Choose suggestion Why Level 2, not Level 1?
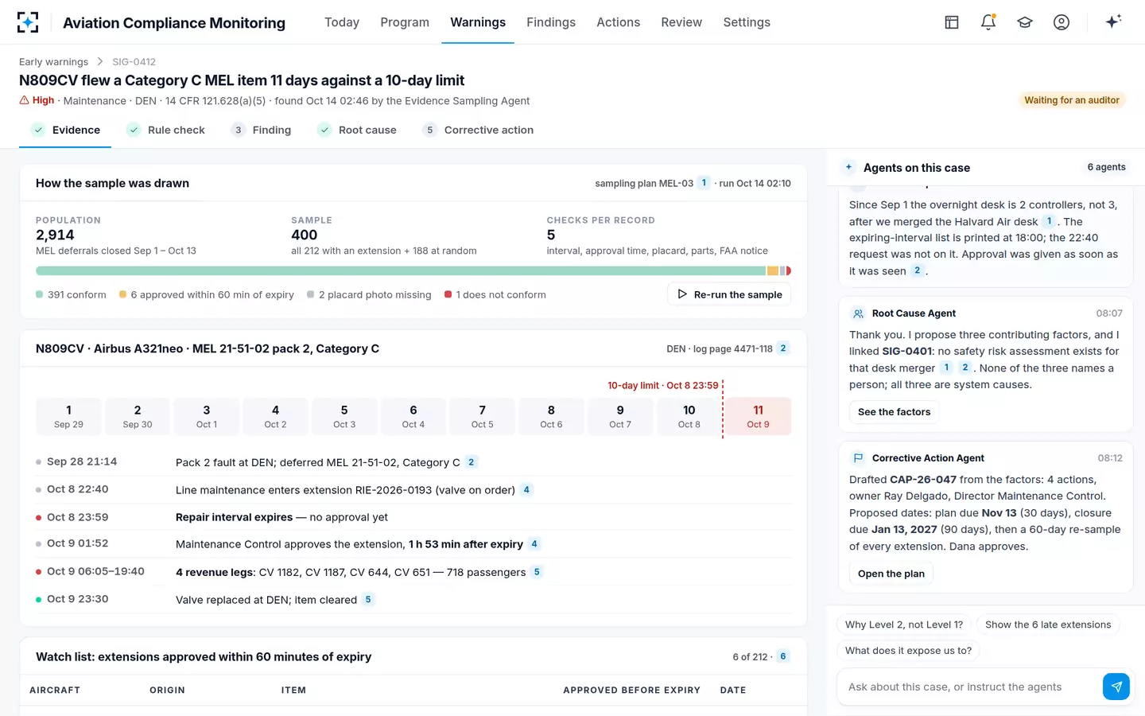Viewport: 1145px width, 716px height. click(x=904, y=625)
